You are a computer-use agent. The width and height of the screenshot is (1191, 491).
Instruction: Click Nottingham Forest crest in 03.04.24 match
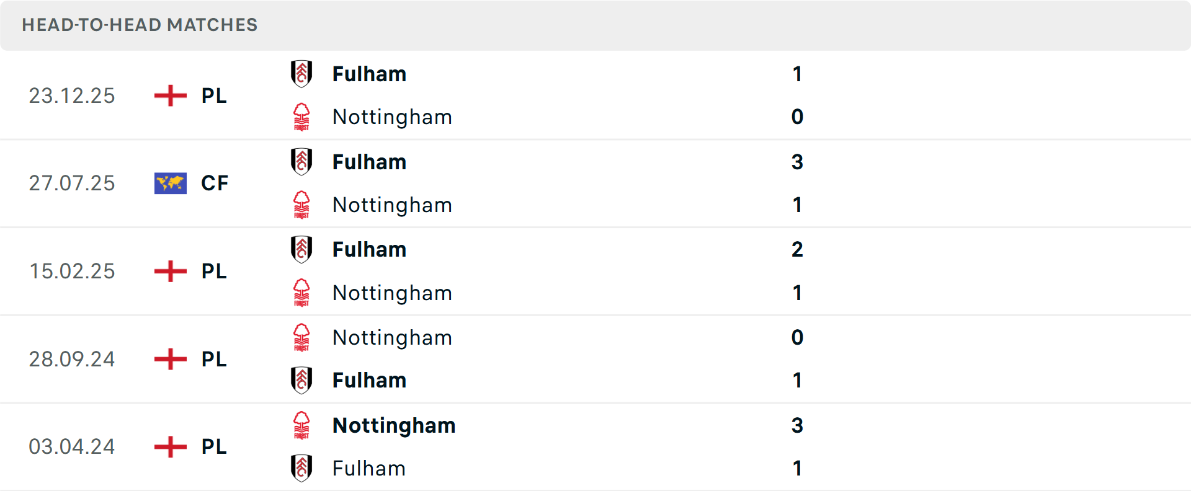(301, 425)
